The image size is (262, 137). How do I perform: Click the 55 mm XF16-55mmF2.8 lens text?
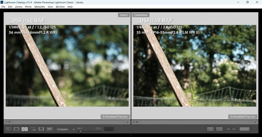click(x=168, y=32)
